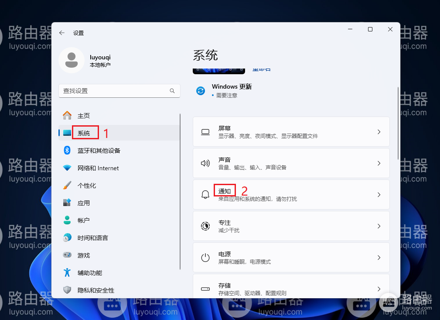This screenshot has width=440, height=320.
Task: Click the laptop icon in 屏幕 row
Action: click(x=205, y=132)
